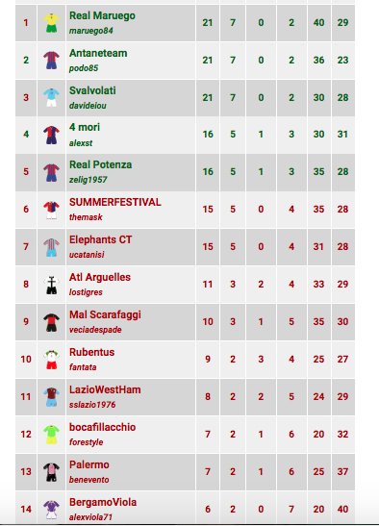Viewport: 379px width, 526px height.
Task: Click Svalvolati's light blue jersey icon
Action: 51,98
